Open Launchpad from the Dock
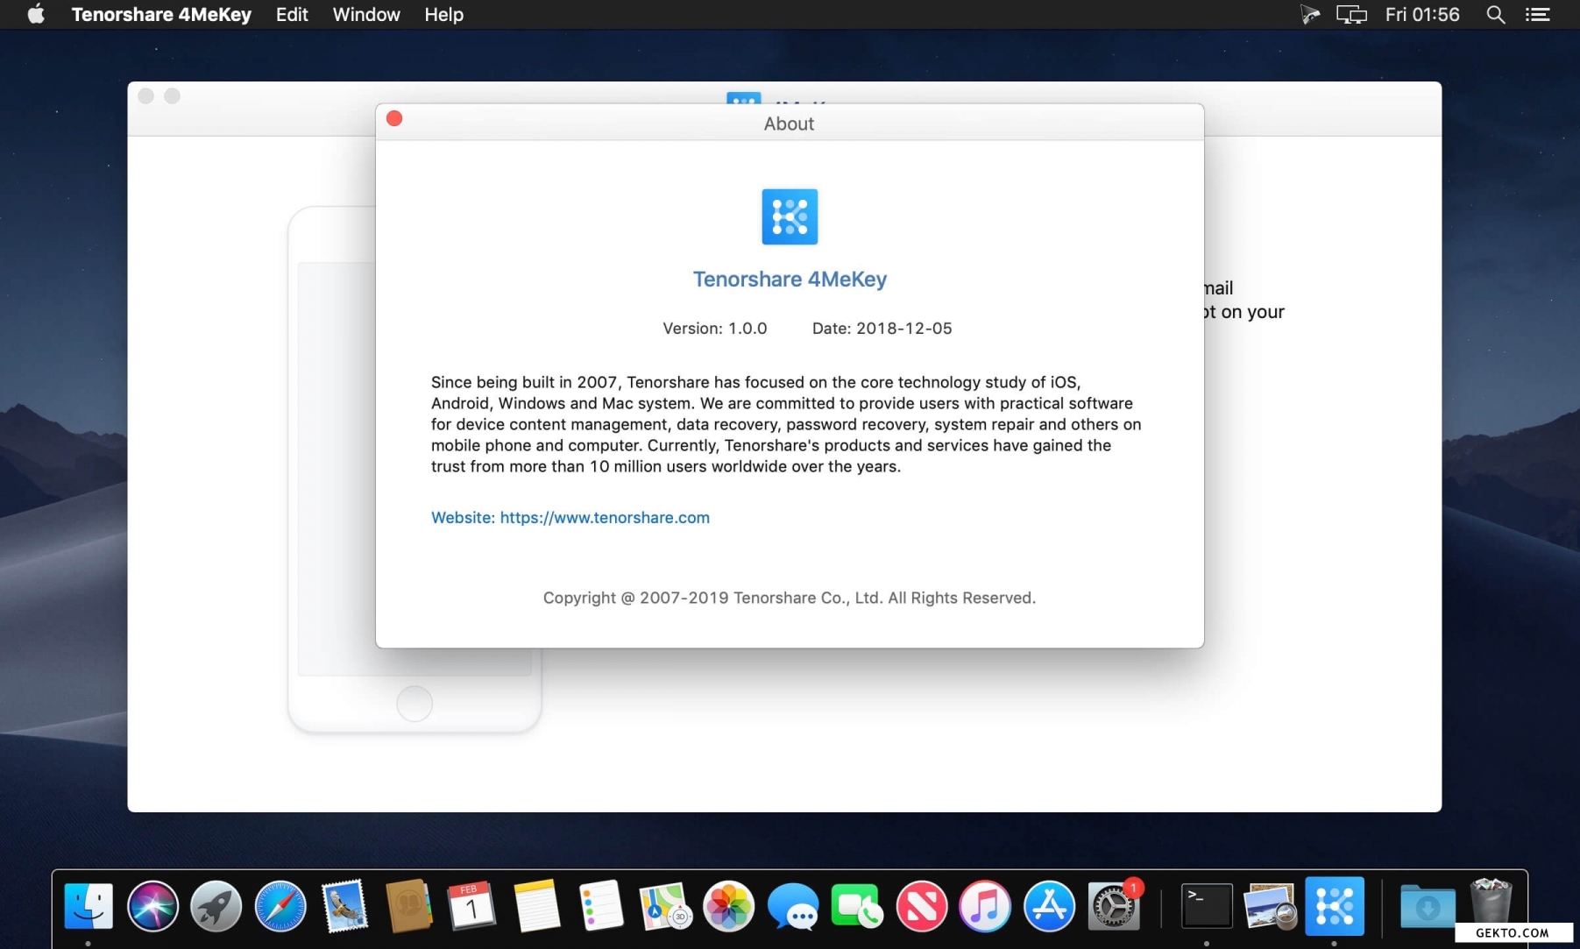Viewport: 1580px width, 949px height. pos(216,905)
